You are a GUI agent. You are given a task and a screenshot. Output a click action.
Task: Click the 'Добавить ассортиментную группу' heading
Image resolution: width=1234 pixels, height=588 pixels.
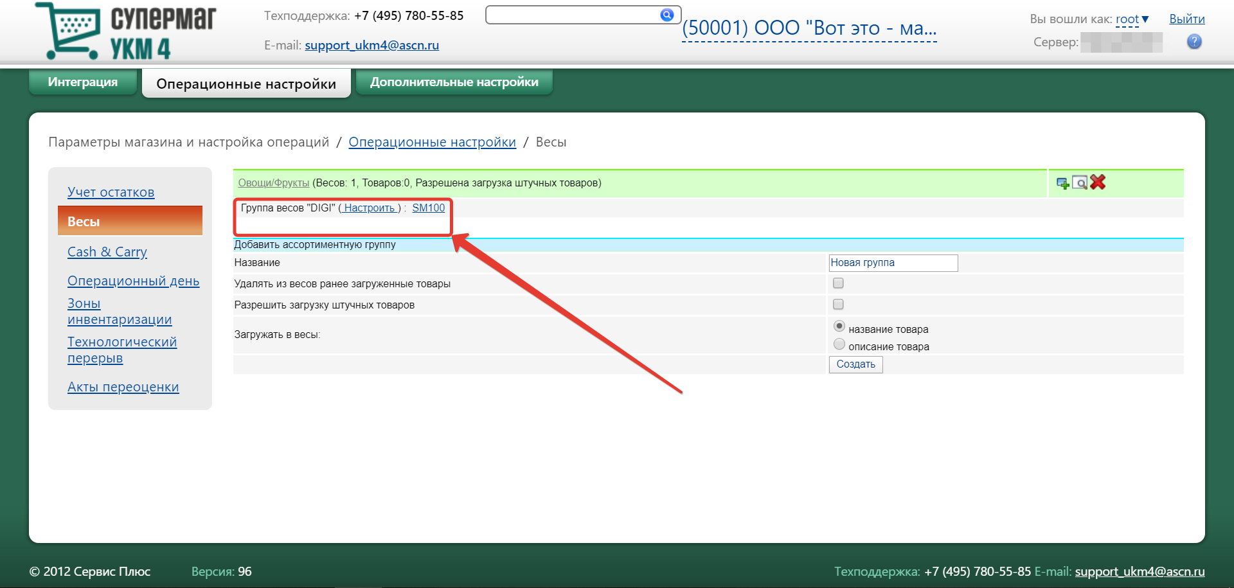click(315, 245)
